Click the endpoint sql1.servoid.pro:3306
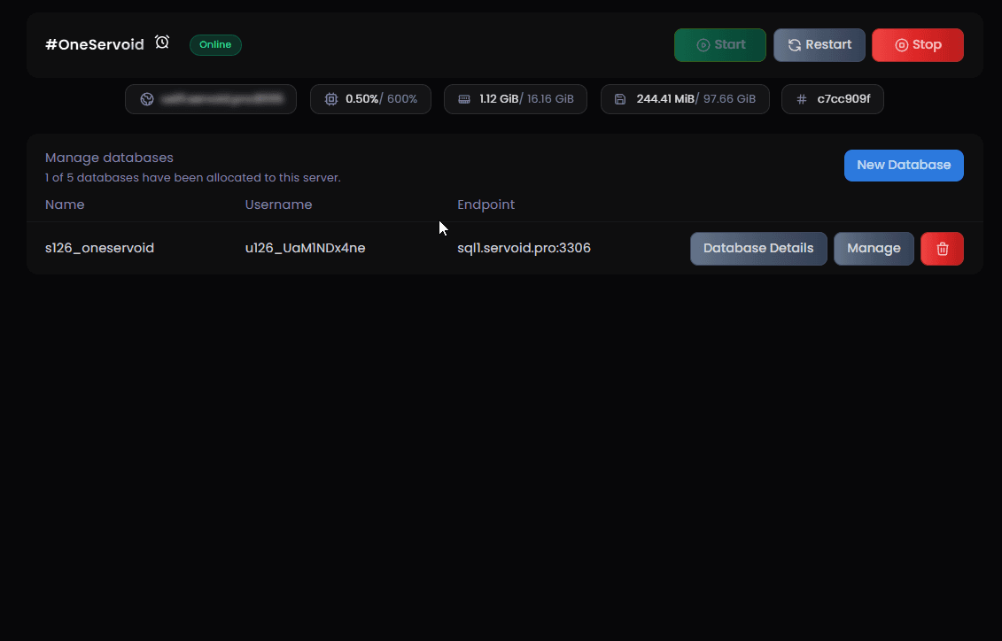This screenshot has width=1002, height=641. point(524,248)
